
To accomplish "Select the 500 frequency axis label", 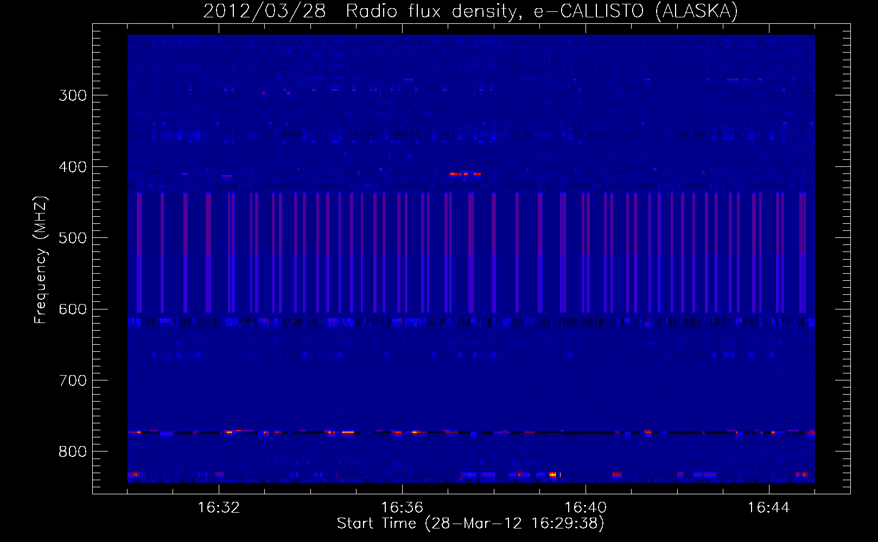I will click(x=73, y=238).
